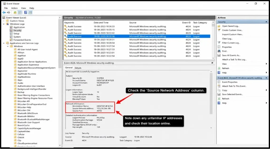
Task: Select the Authentication User Interface folder
Action: 31,86
